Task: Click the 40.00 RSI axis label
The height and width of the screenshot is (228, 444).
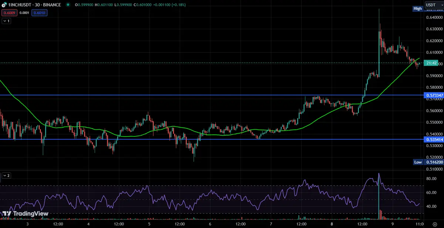Action: (x=431, y=206)
